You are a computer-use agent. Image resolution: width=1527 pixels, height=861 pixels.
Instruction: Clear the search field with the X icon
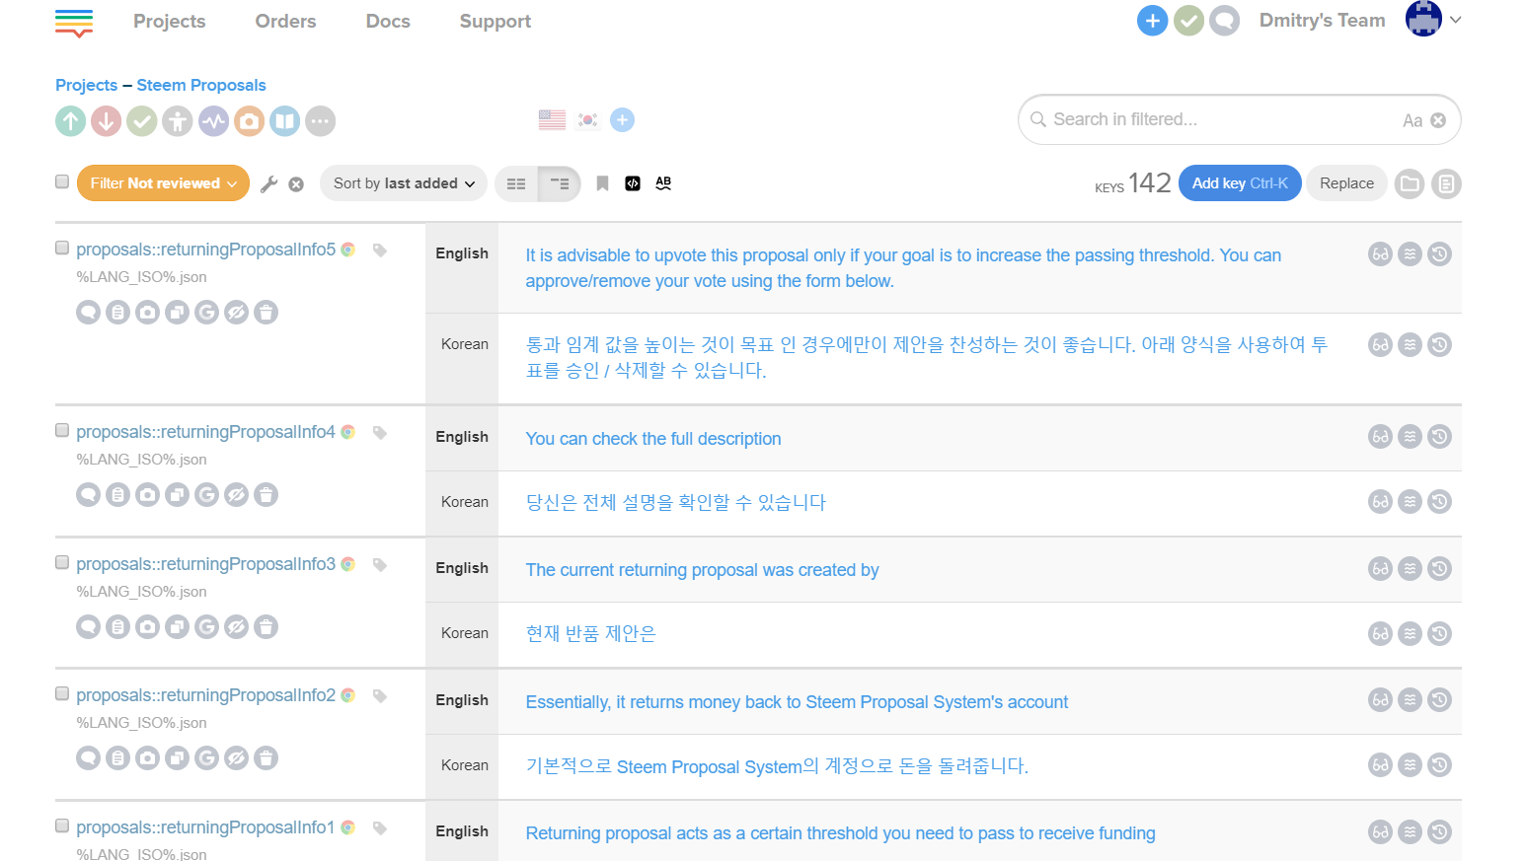1438,120
